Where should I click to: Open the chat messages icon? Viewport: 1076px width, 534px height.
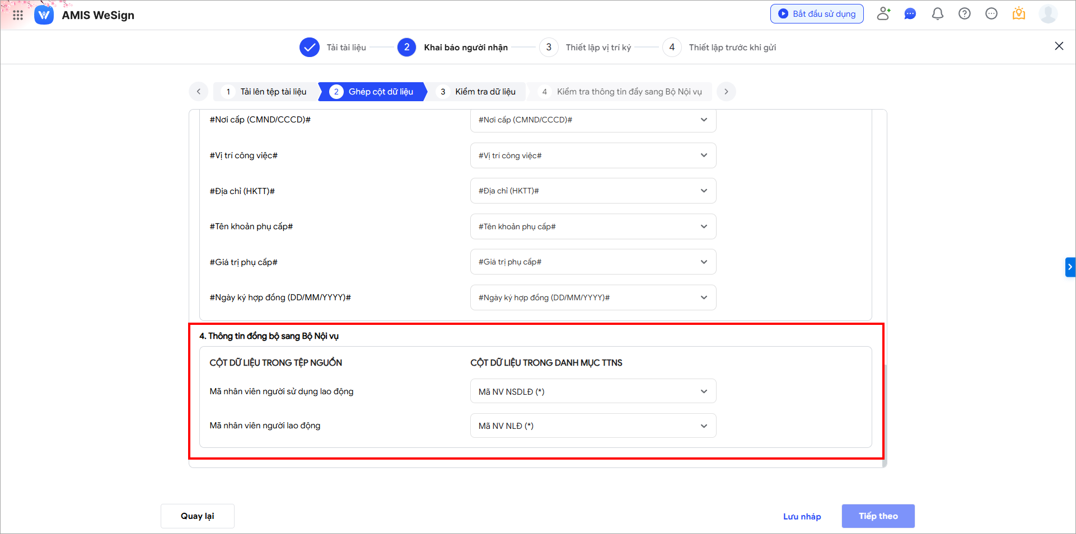[x=910, y=14]
